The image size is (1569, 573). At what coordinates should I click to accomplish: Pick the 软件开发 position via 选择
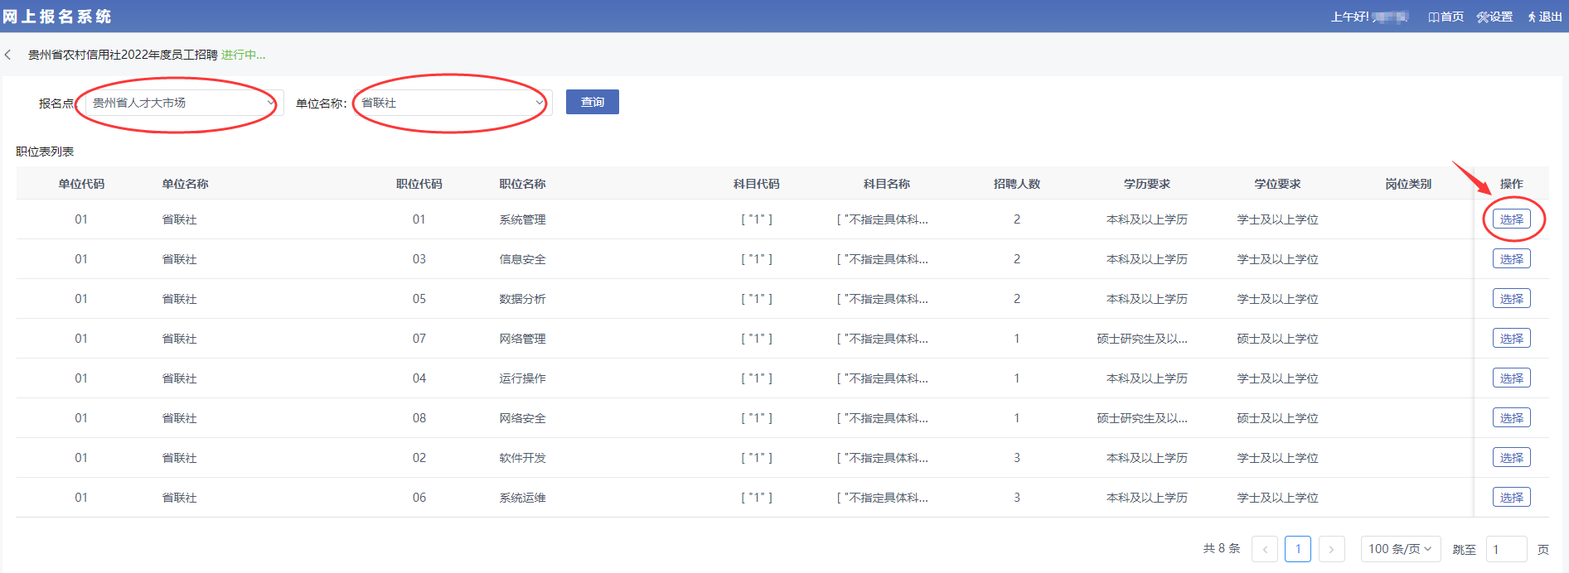pyautogui.click(x=1511, y=458)
